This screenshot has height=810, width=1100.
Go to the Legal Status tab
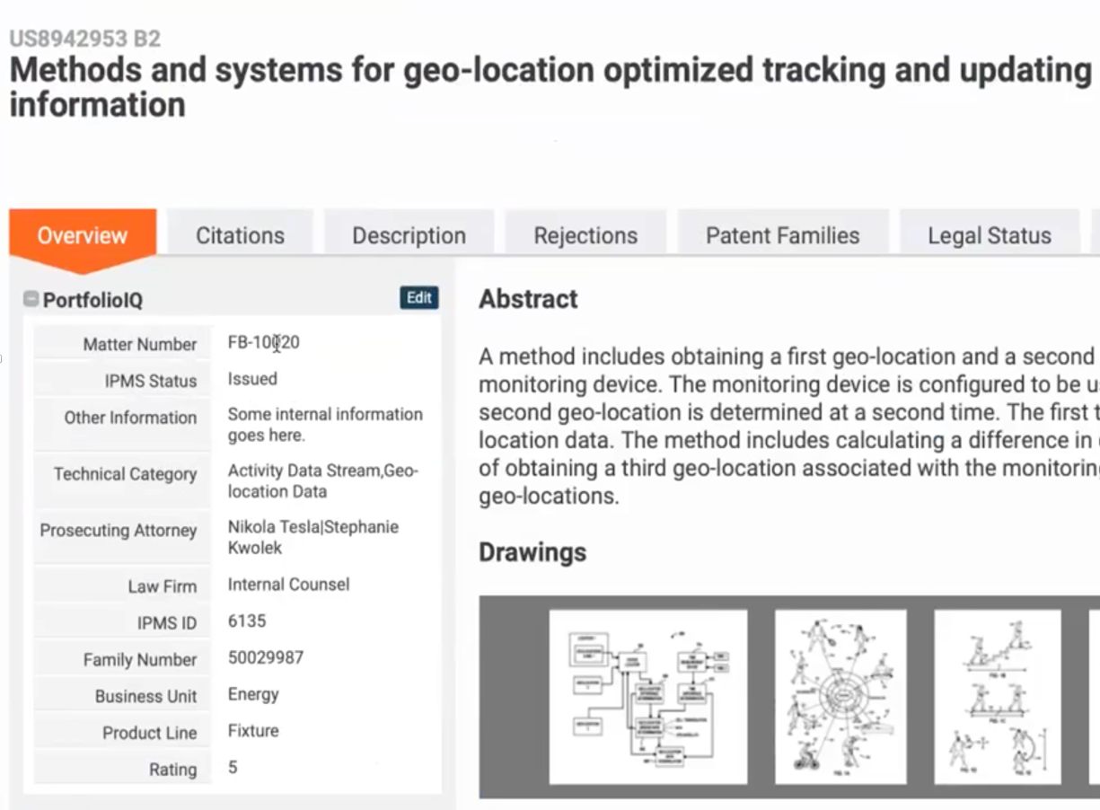point(989,235)
